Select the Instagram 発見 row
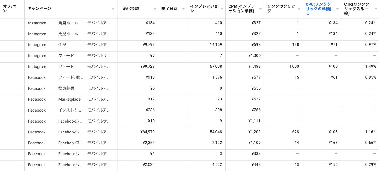 pos(189,45)
